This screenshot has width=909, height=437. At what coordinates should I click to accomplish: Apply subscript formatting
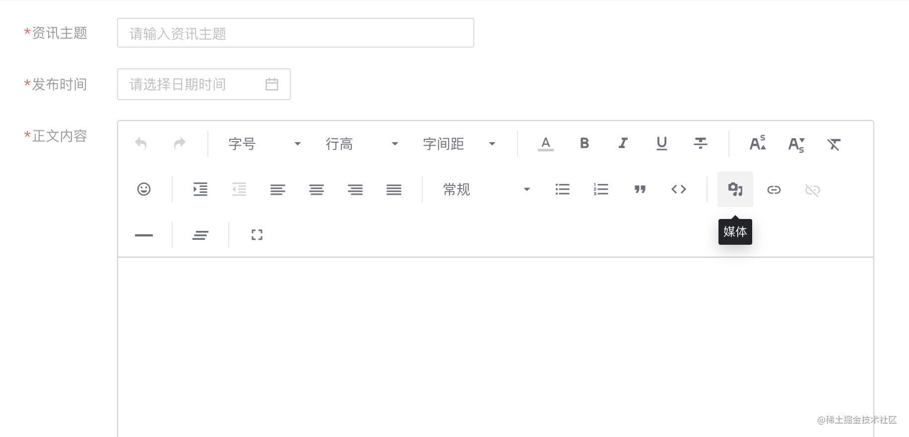coord(796,144)
